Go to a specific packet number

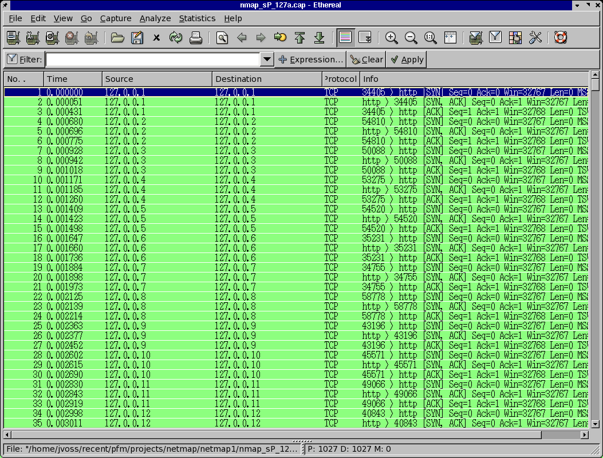281,37
